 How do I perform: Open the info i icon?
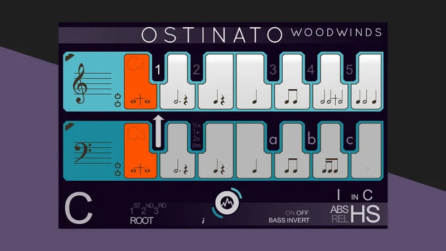(x=203, y=221)
